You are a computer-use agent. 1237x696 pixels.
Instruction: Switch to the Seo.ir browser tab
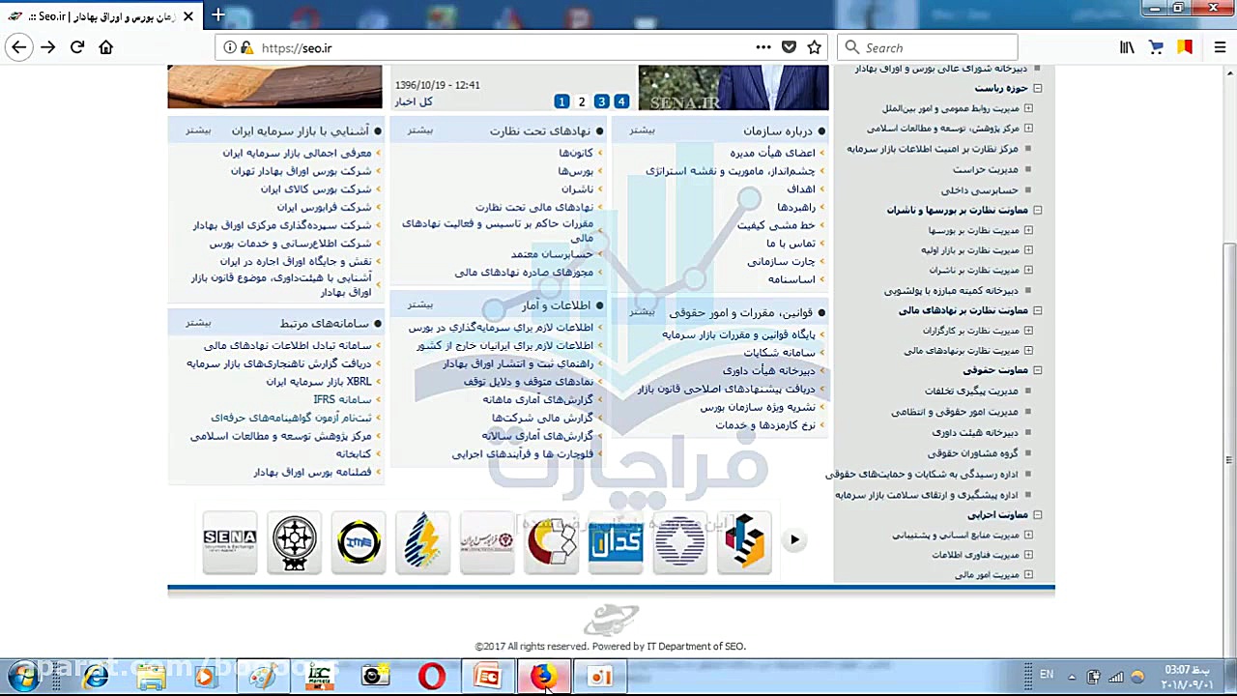pyautogui.click(x=100, y=16)
